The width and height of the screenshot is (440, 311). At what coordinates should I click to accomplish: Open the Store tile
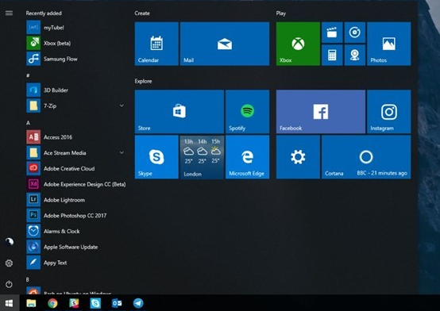click(179, 112)
